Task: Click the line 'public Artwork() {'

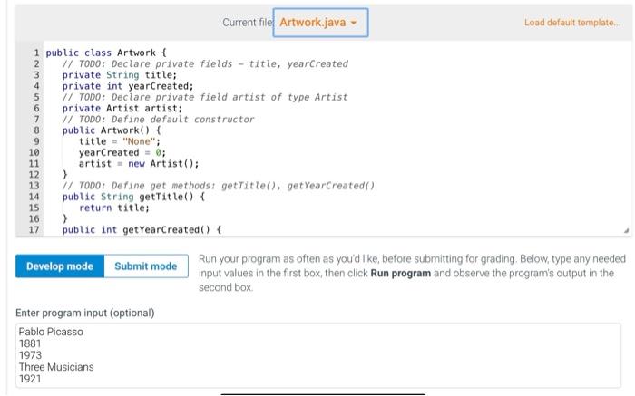Action: [112, 130]
